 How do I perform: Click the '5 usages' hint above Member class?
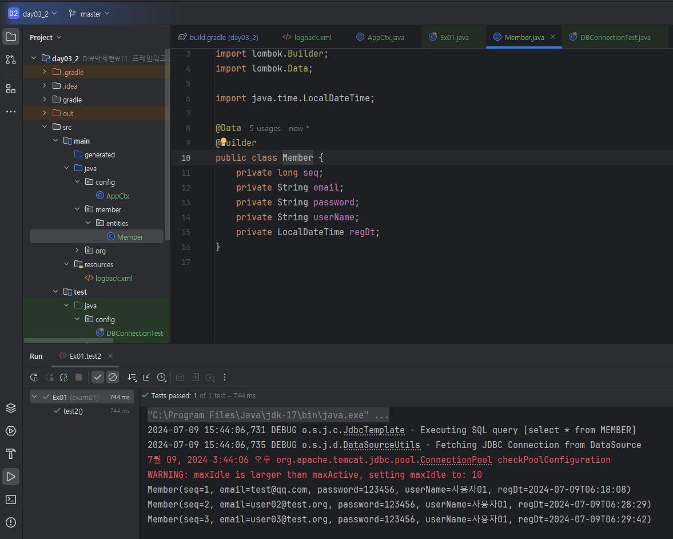point(265,128)
